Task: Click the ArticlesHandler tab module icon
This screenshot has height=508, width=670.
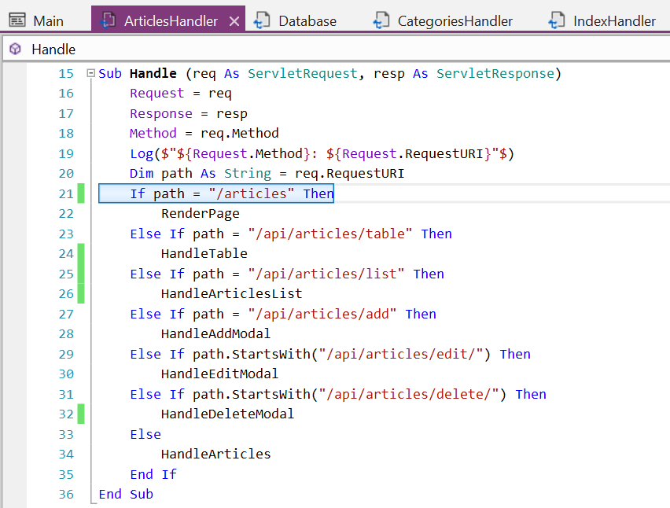Action: (x=108, y=20)
